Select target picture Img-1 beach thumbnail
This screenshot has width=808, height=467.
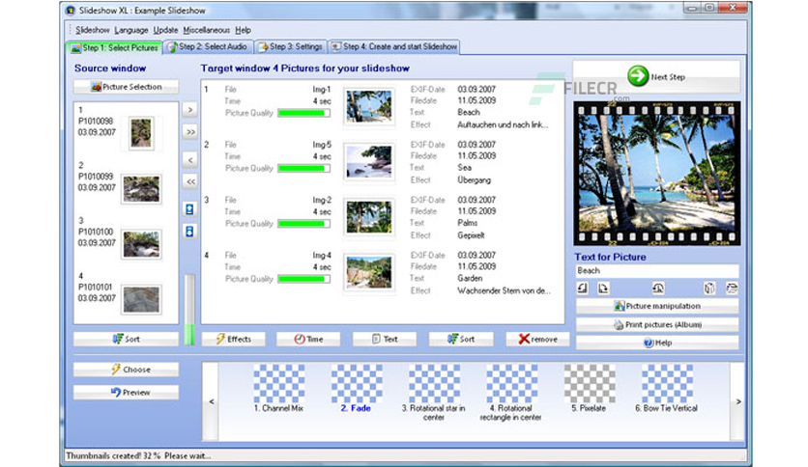click(368, 106)
